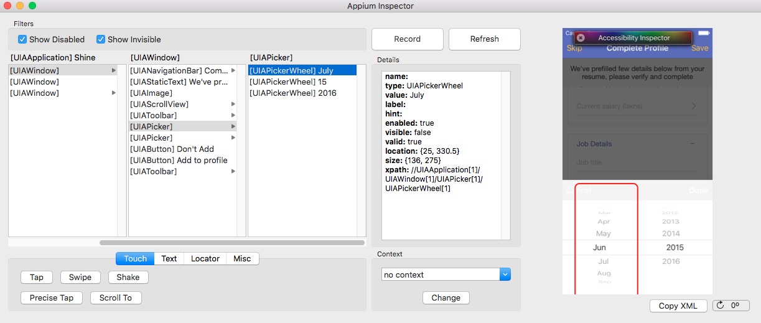Open the Locator tab

(205, 258)
